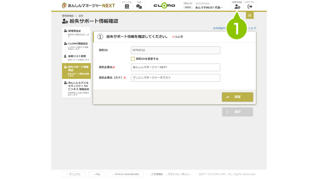This screenshot has width=318, height=179.
Task: Open the hamburger menu button
Action: coord(250,16)
